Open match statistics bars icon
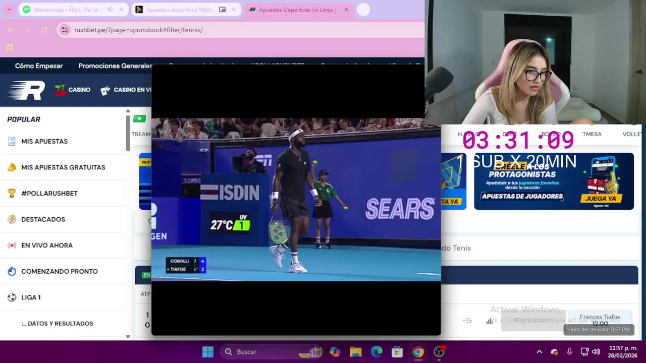This screenshot has height=363, width=646. [489, 321]
